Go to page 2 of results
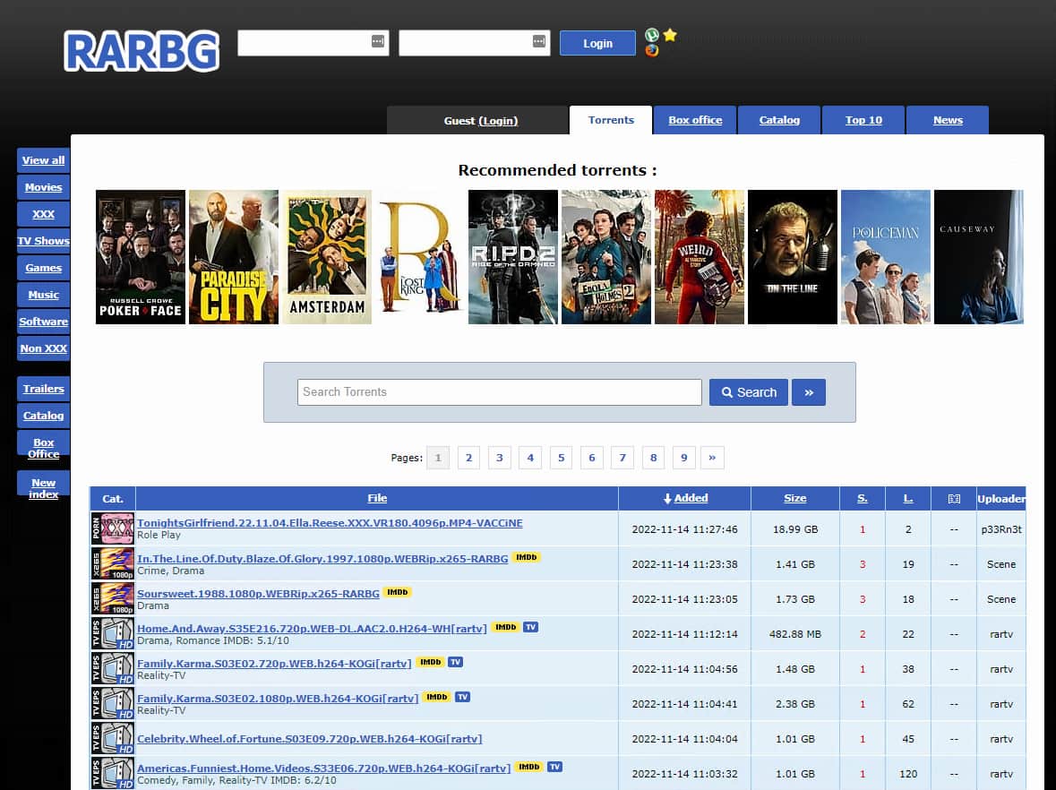This screenshot has width=1056, height=790. point(468,458)
